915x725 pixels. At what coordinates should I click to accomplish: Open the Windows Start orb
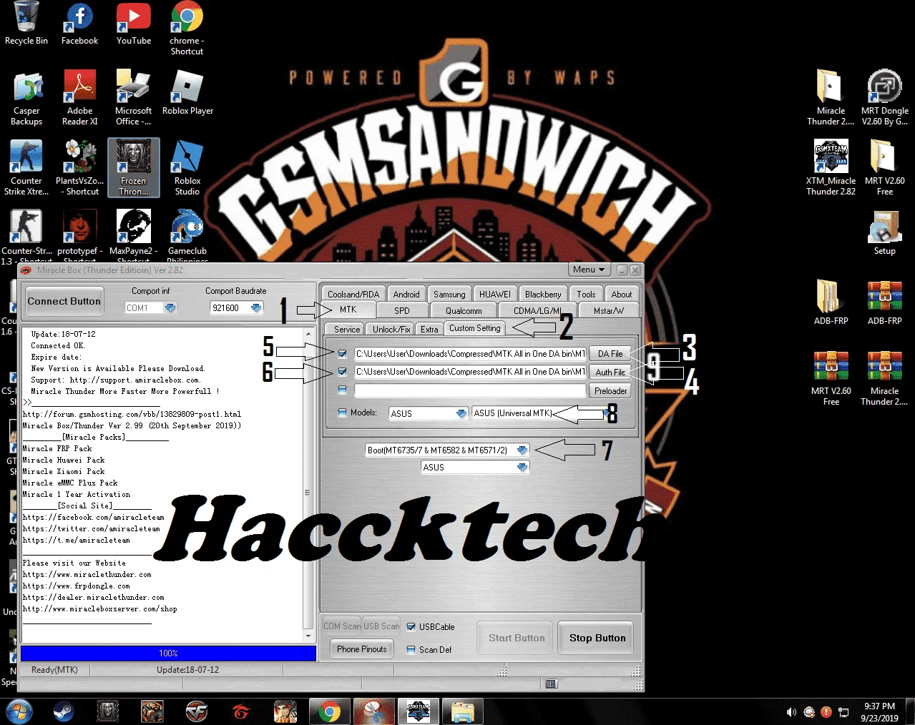point(19,711)
